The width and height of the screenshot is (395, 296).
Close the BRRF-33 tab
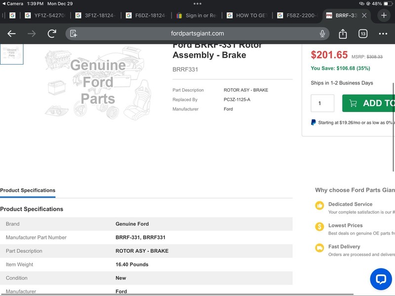(x=364, y=15)
